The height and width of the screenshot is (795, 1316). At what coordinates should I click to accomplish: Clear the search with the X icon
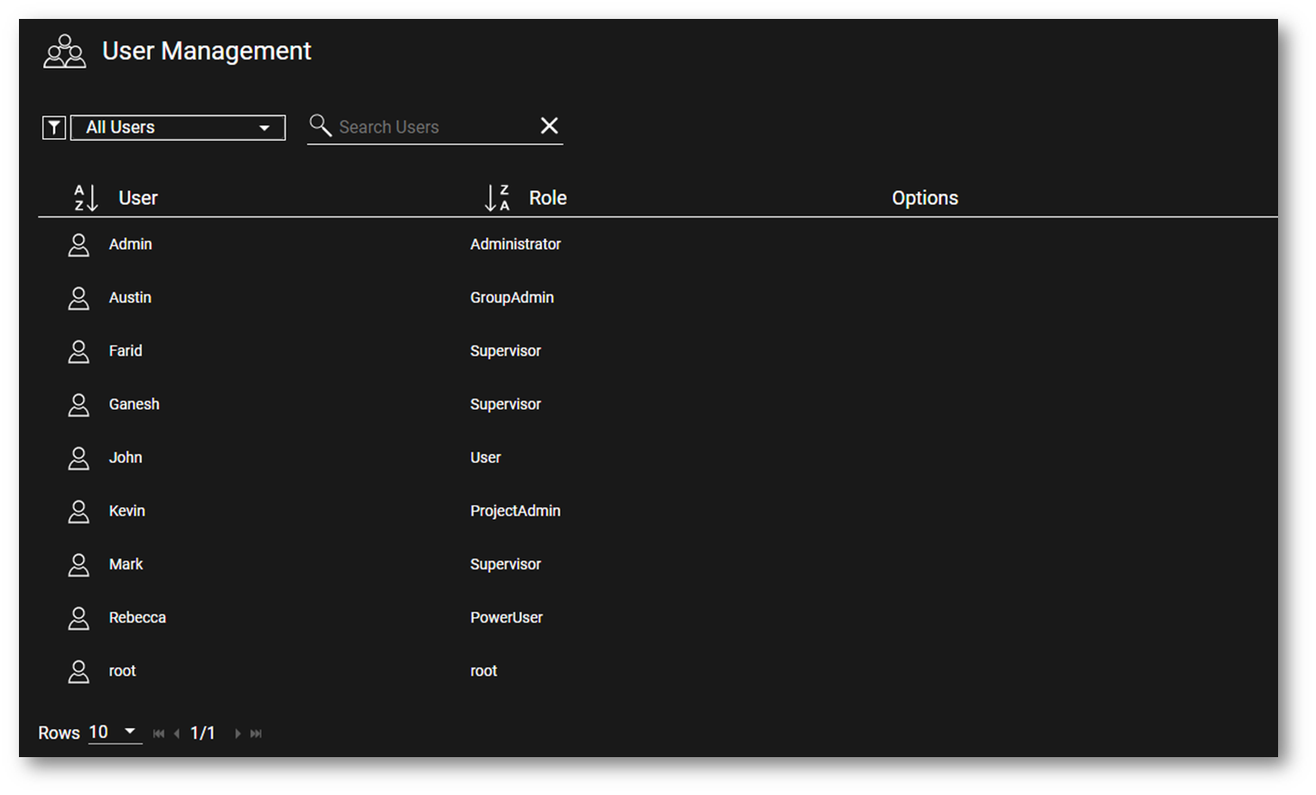point(549,125)
